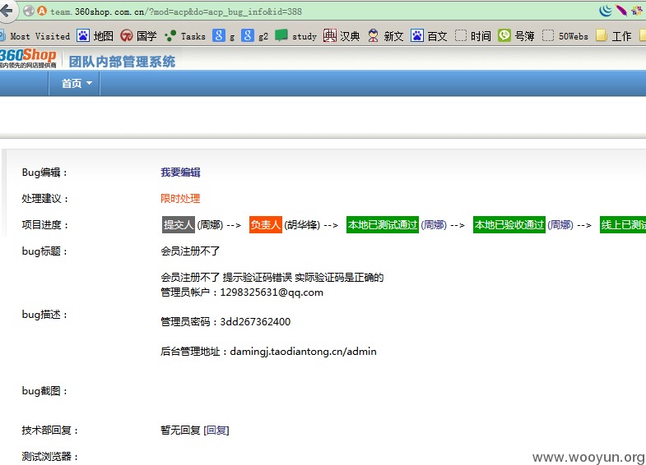Click the orange warning icon in the address bar

pos(42,12)
